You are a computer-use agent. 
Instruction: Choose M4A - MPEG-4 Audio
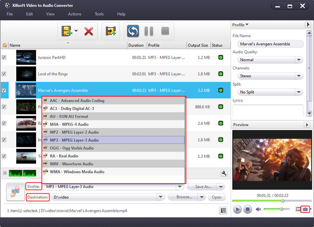pos(114,124)
